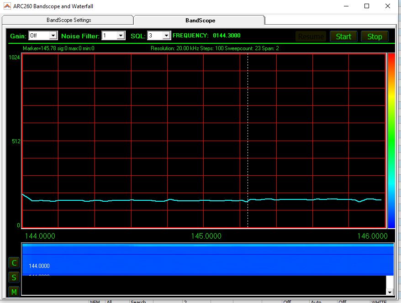
Task: Click the waterfall scrollbar down arrow
Action: pos(390,292)
